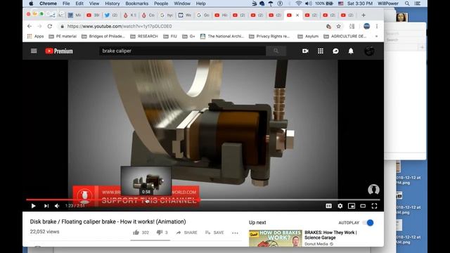Open the YouTube hamburger guide menu
The width and height of the screenshot is (450, 253).
click(x=34, y=51)
